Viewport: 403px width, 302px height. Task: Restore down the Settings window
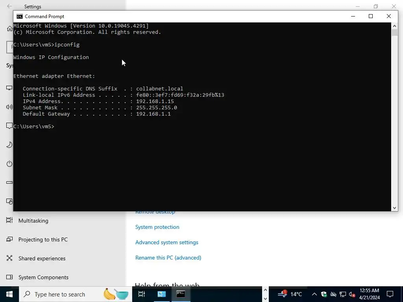click(376, 6)
